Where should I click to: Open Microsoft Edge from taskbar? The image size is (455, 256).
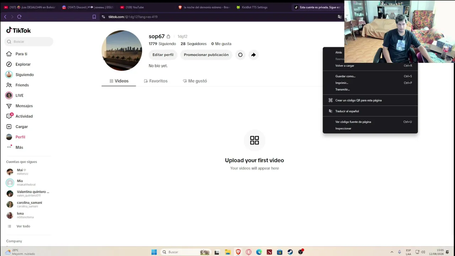259,252
